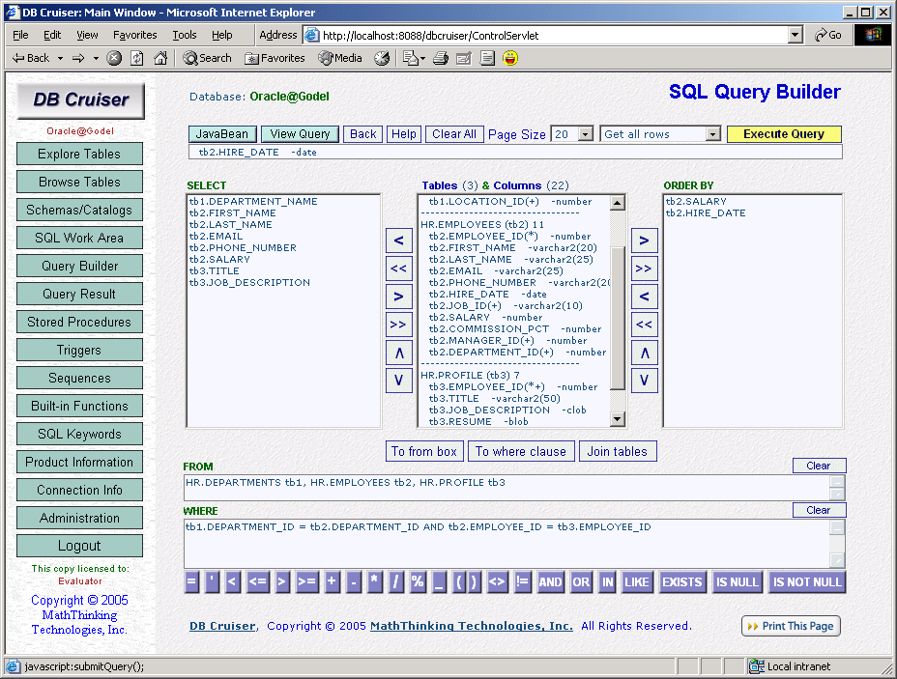Click the Stop loading icon in the toolbar
The image size is (897, 679).
pos(114,58)
